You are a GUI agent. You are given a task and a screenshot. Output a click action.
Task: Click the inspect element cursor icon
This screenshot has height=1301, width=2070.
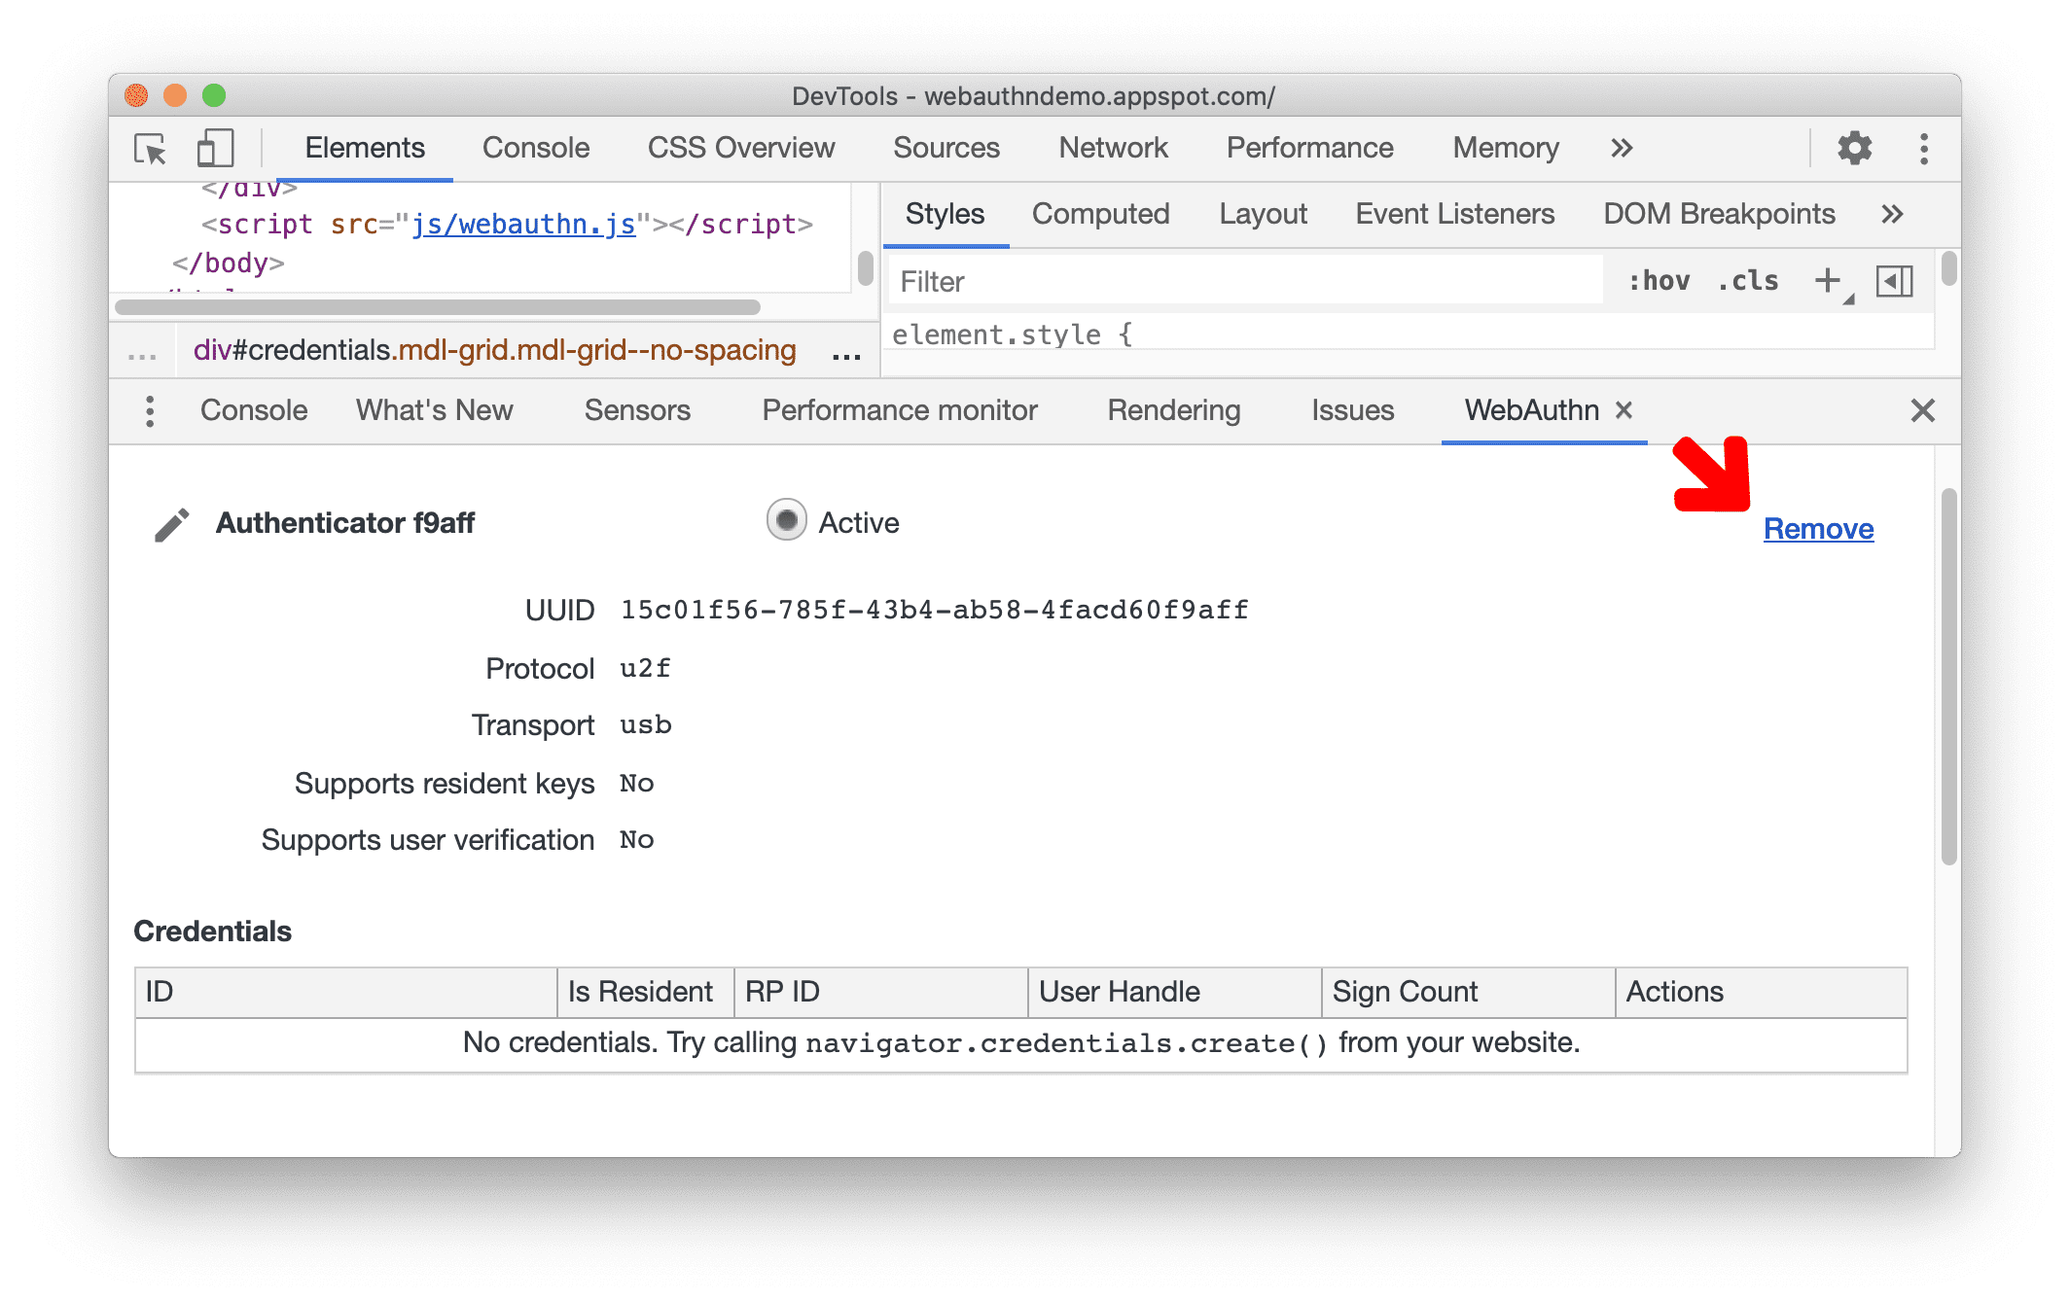point(150,150)
